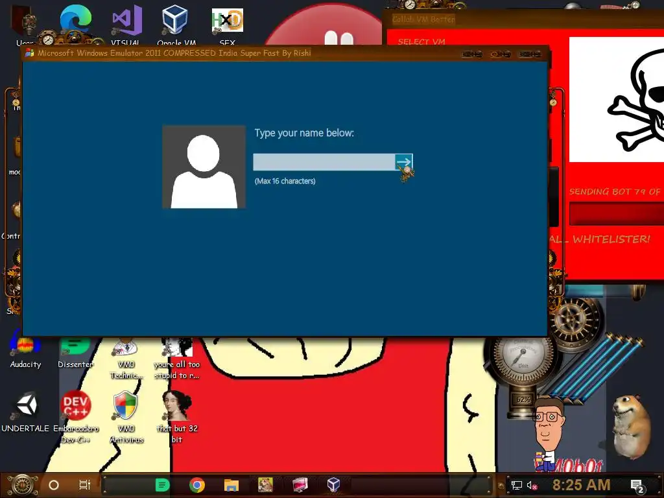This screenshot has height=498, width=664.
Task: Click the steampunk gauge widget showing 62%
Action: point(523,375)
